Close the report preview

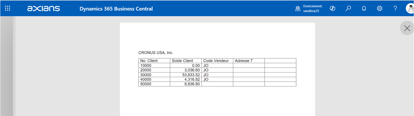[x=407, y=28]
